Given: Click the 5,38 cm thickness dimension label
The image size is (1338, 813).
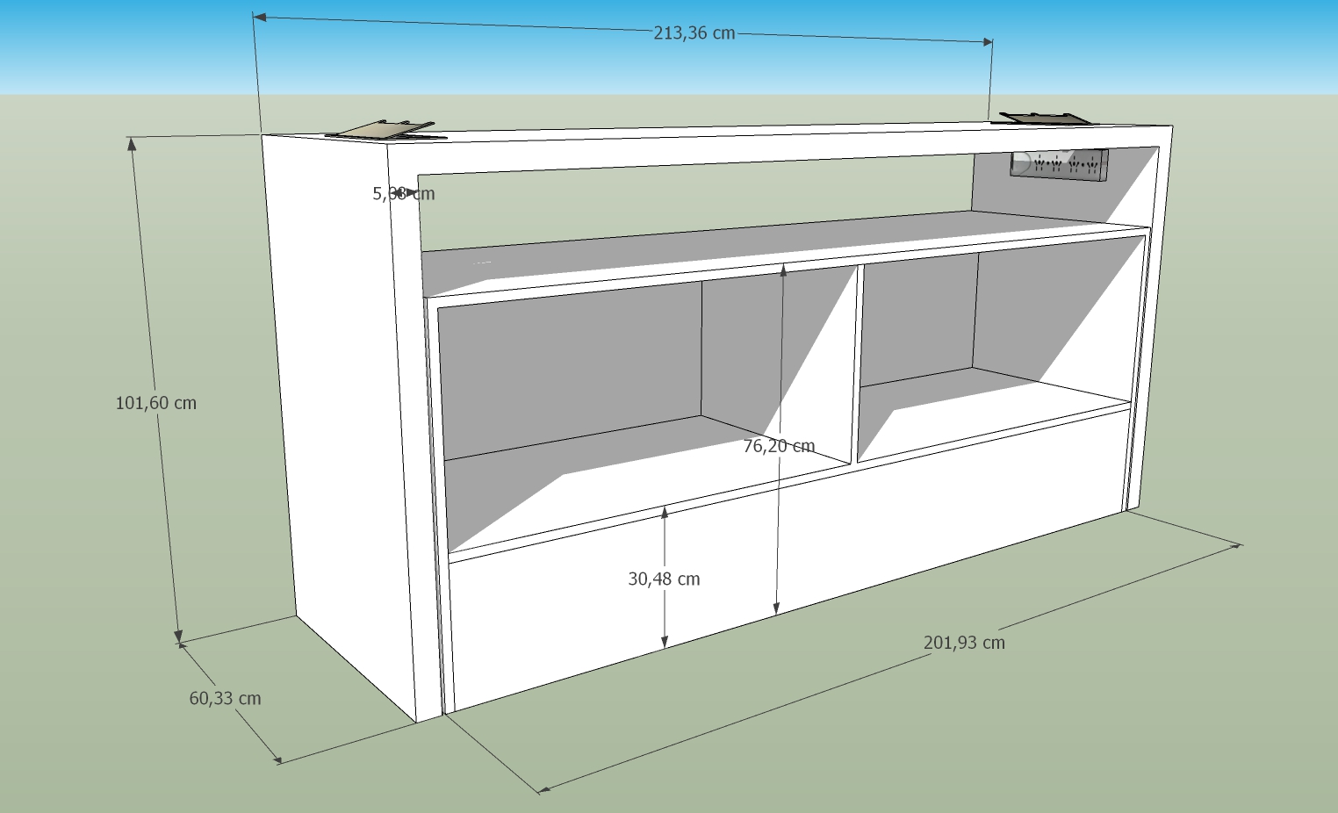Looking at the screenshot, I should [x=403, y=193].
